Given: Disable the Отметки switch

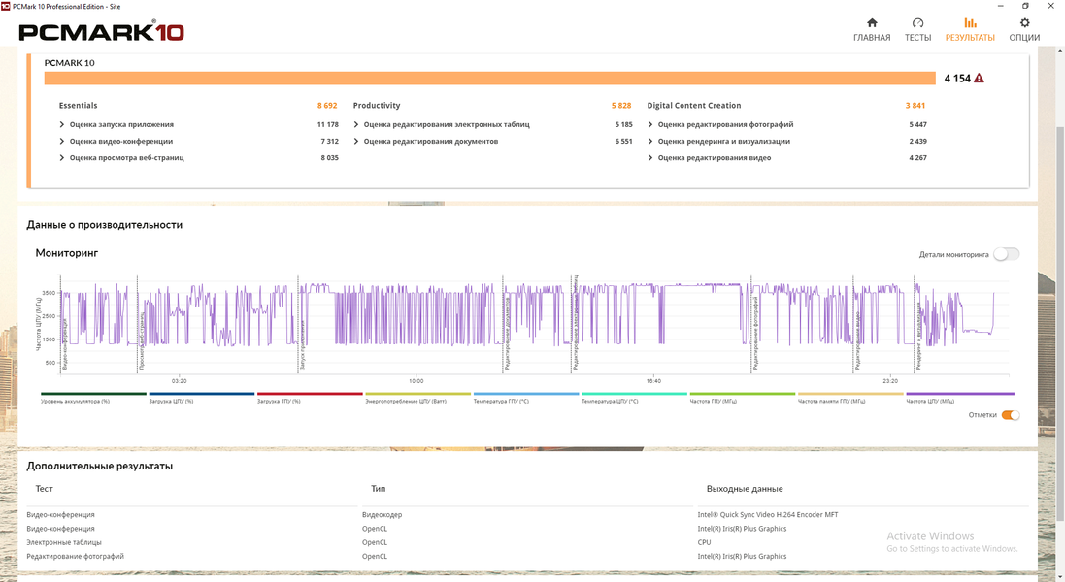Looking at the screenshot, I should pos(1011,415).
